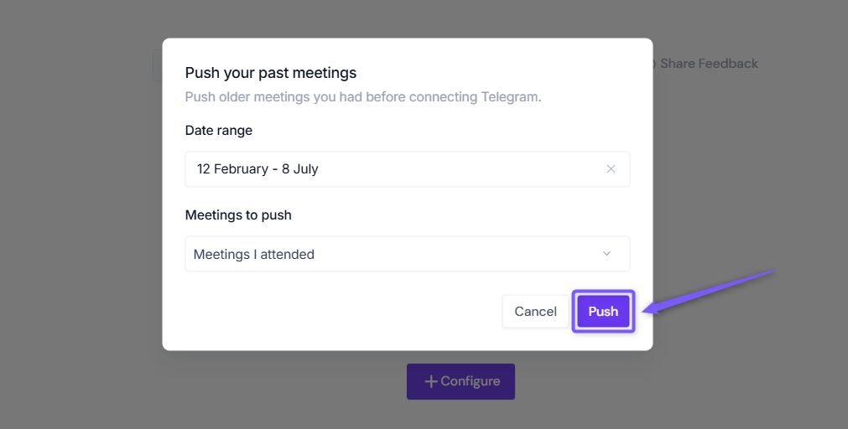Click the Share Feedback icon behind dialog

tap(653, 64)
